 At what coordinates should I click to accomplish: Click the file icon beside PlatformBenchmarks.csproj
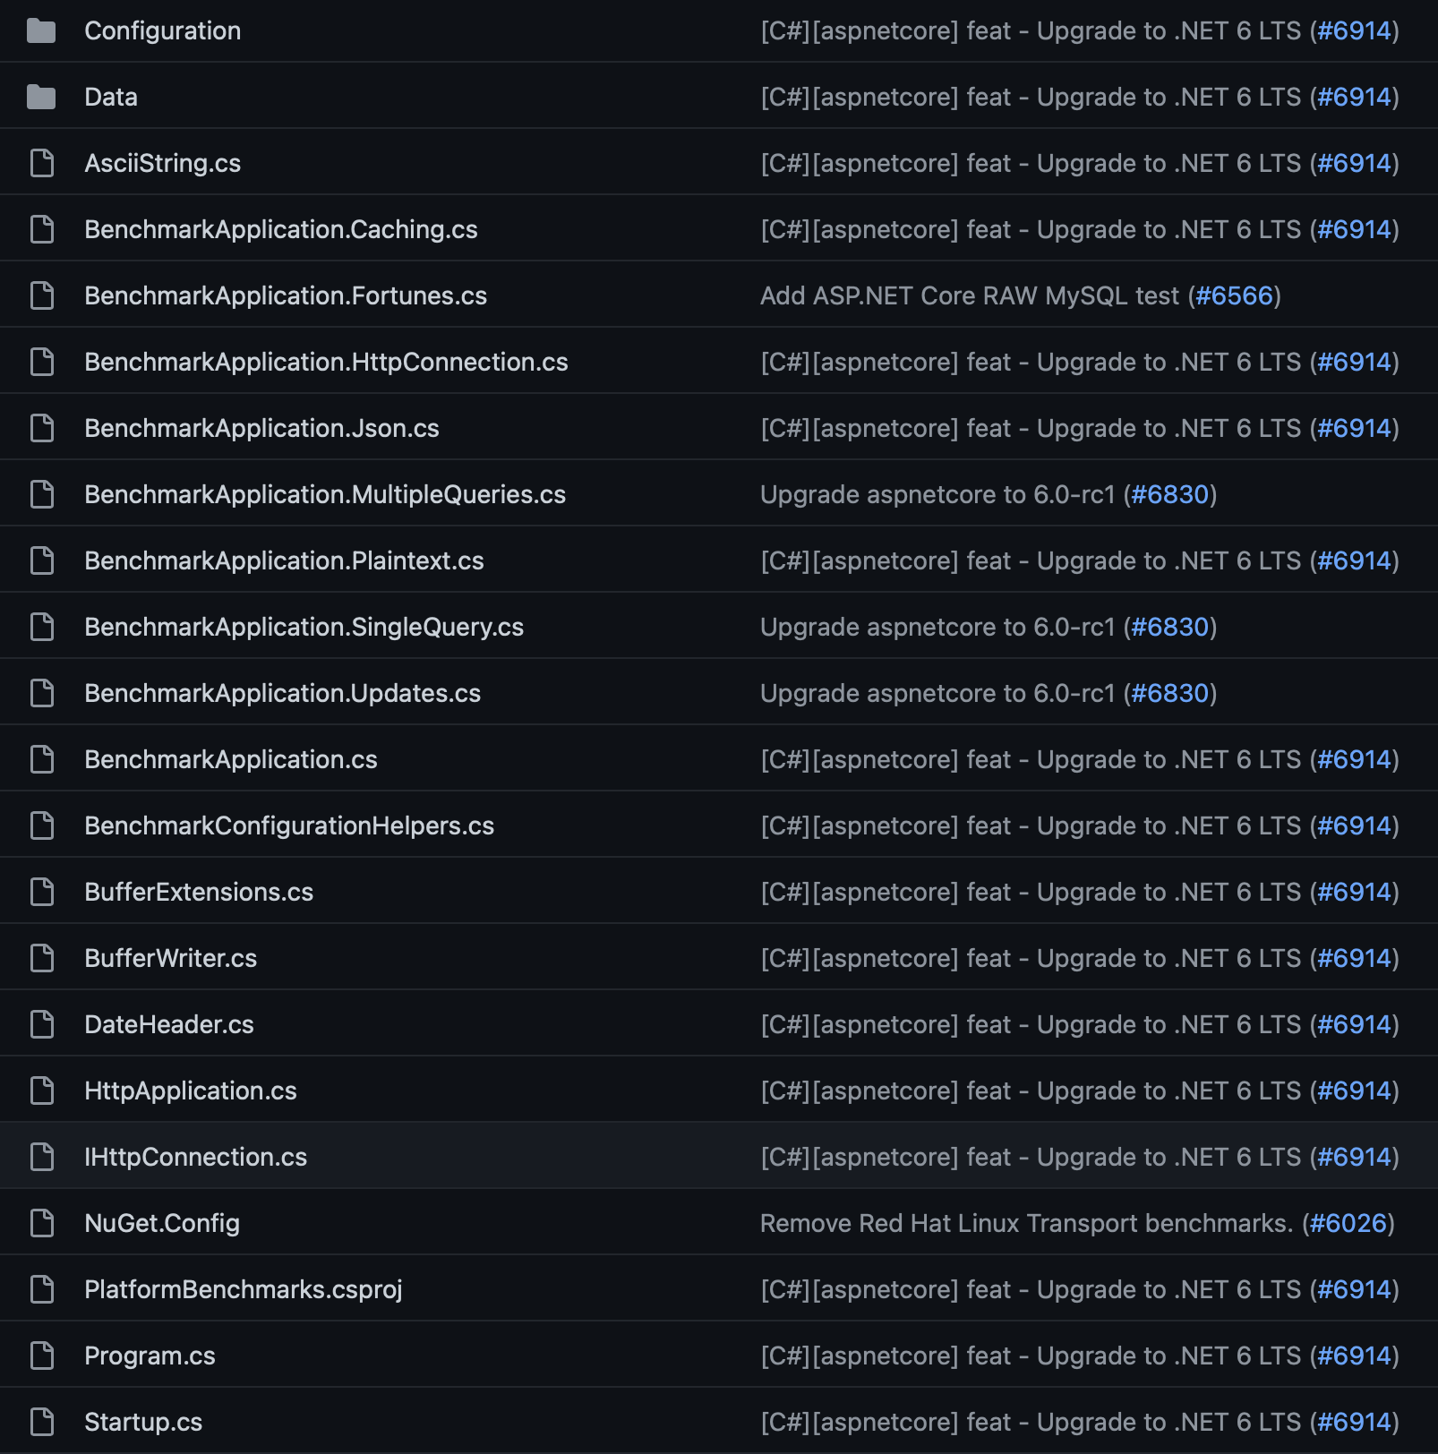click(42, 1290)
